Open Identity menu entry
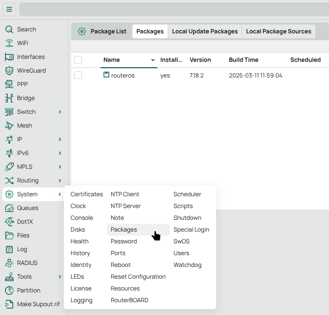This screenshot has width=329, height=315. pos(81,265)
